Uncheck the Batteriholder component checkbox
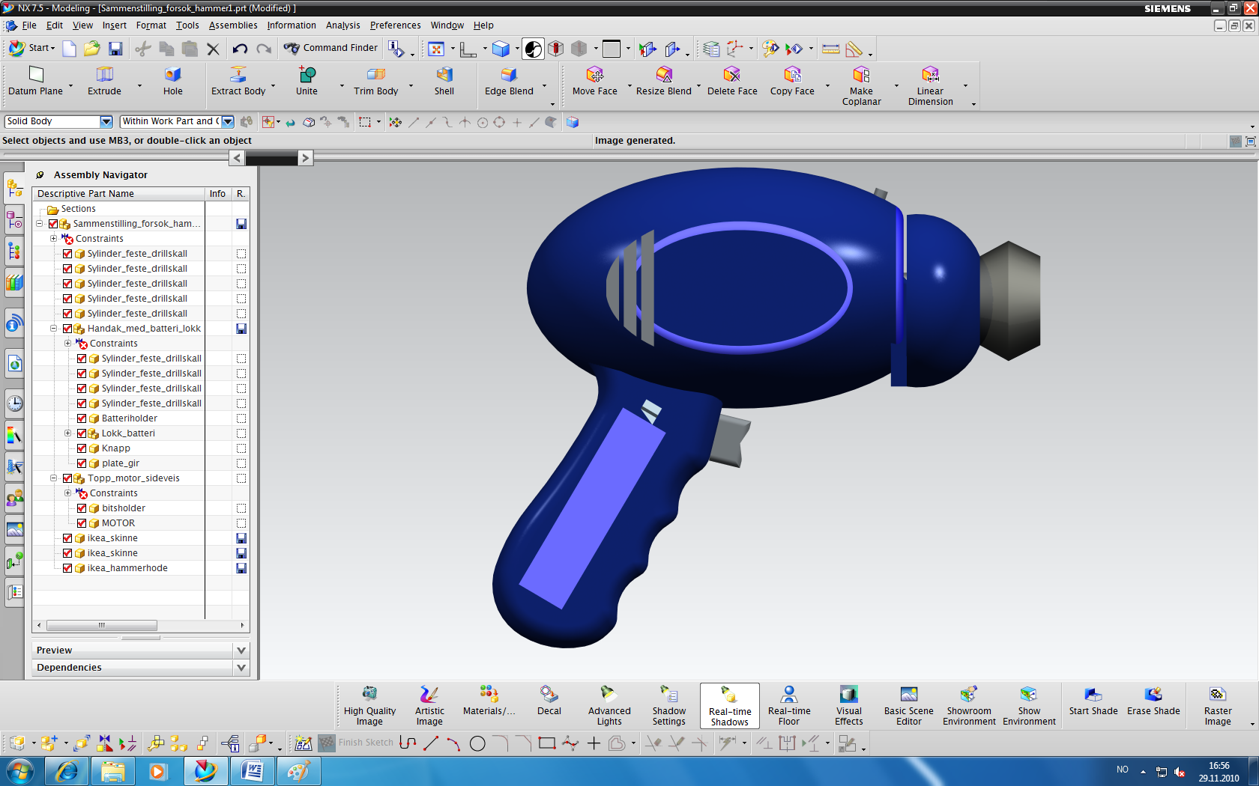 coord(82,418)
